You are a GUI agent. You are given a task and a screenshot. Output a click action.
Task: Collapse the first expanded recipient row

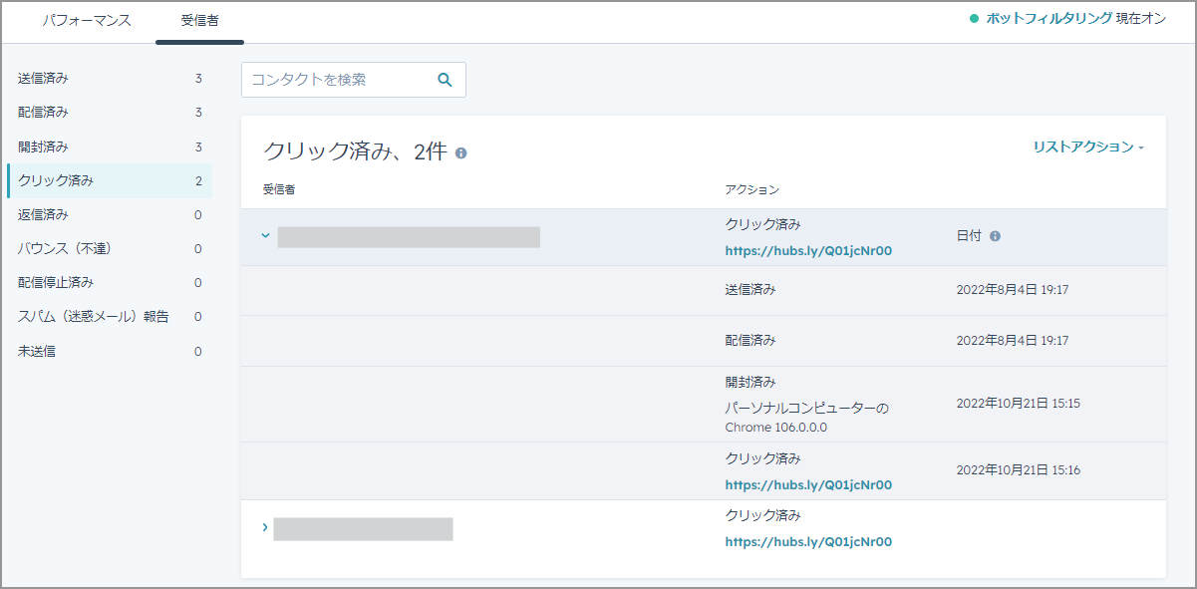pos(265,236)
